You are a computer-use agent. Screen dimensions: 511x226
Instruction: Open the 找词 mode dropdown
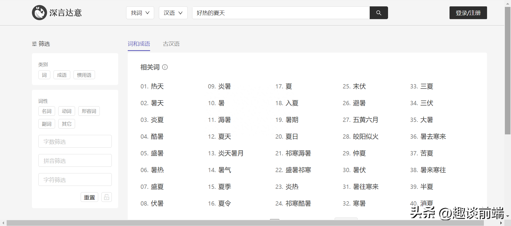coord(140,13)
